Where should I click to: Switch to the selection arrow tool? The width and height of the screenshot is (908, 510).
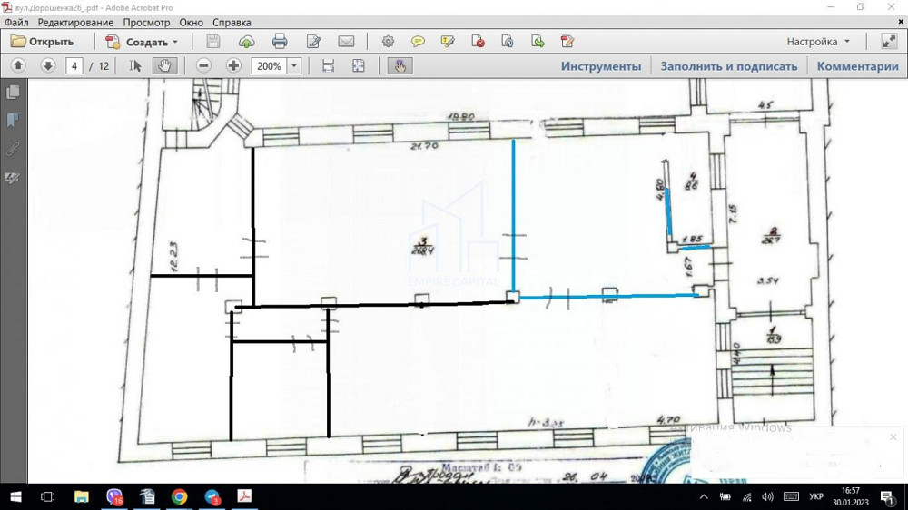coord(135,66)
